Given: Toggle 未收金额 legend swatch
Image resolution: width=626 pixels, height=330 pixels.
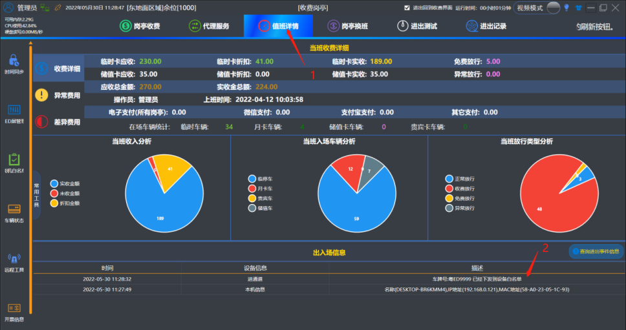Looking at the screenshot, I should [54, 193].
